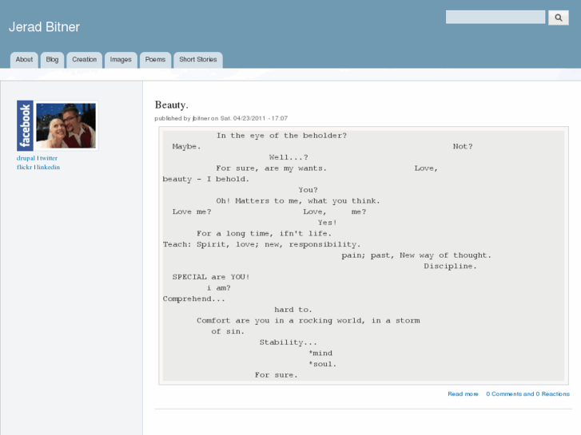Click the poem text "Comprehend..."
The height and width of the screenshot is (435, 581).
[x=193, y=299]
